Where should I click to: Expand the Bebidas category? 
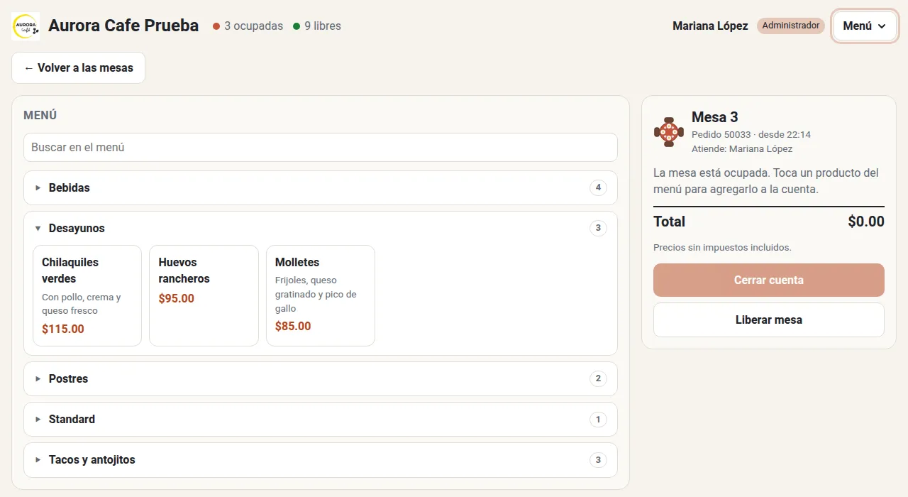point(321,188)
